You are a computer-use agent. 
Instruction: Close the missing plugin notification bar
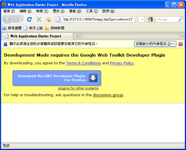click(181, 44)
